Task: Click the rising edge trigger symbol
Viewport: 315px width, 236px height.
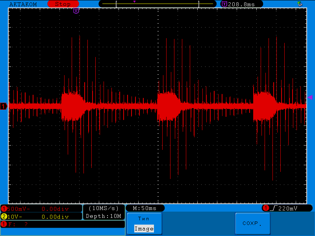Action: [274, 208]
